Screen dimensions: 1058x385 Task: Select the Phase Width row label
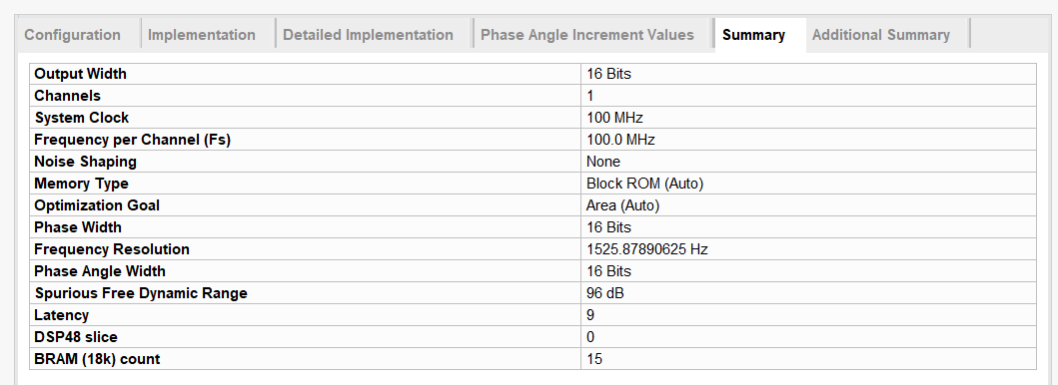pos(78,227)
